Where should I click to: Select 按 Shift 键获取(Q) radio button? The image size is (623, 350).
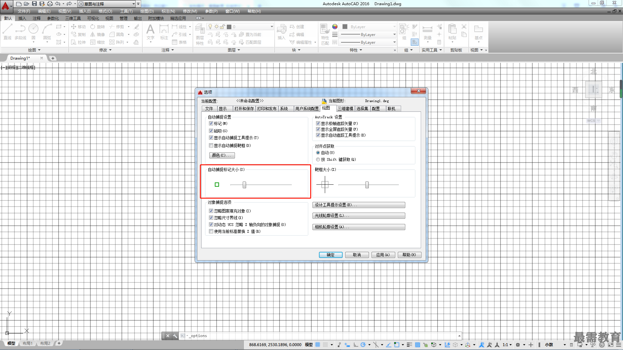(318, 159)
